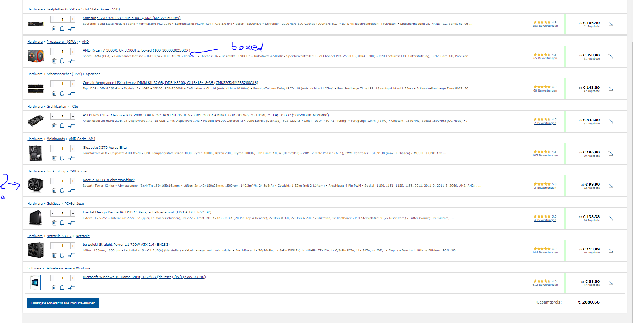Delete the Samsung SSD 970 EVO Plus item
Image resolution: width=633 pixels, height=323 pixels.
pyautogui.click(x=54, y=29)
